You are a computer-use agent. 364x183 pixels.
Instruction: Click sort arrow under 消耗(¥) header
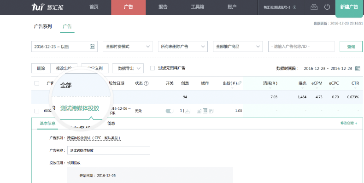point(270,88)
